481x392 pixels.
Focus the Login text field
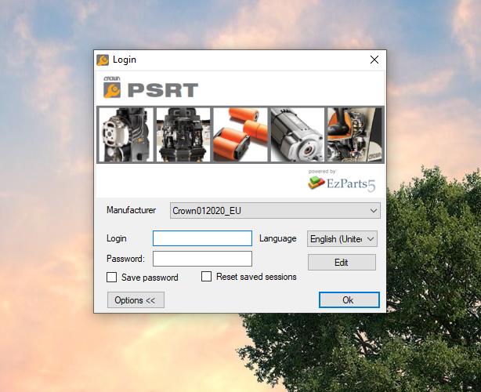pyautogui.click(x=202, y=238)
